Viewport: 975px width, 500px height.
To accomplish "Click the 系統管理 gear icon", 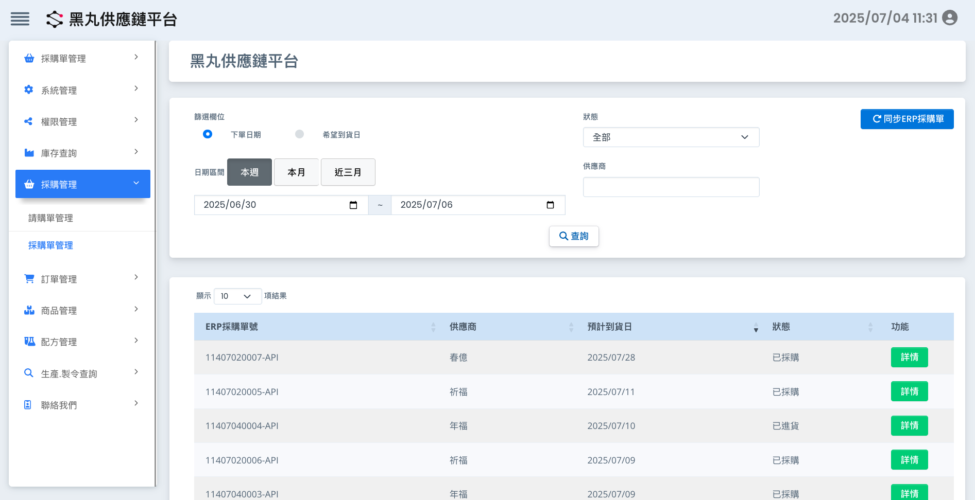I will 29,90.
